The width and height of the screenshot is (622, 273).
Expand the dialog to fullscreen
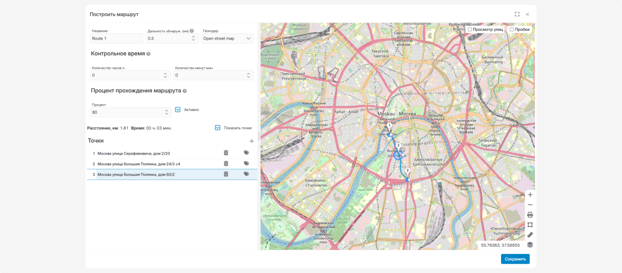coord(517,14)
